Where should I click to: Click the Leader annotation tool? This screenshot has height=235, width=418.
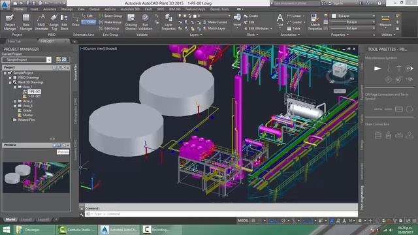coord(295,22)
